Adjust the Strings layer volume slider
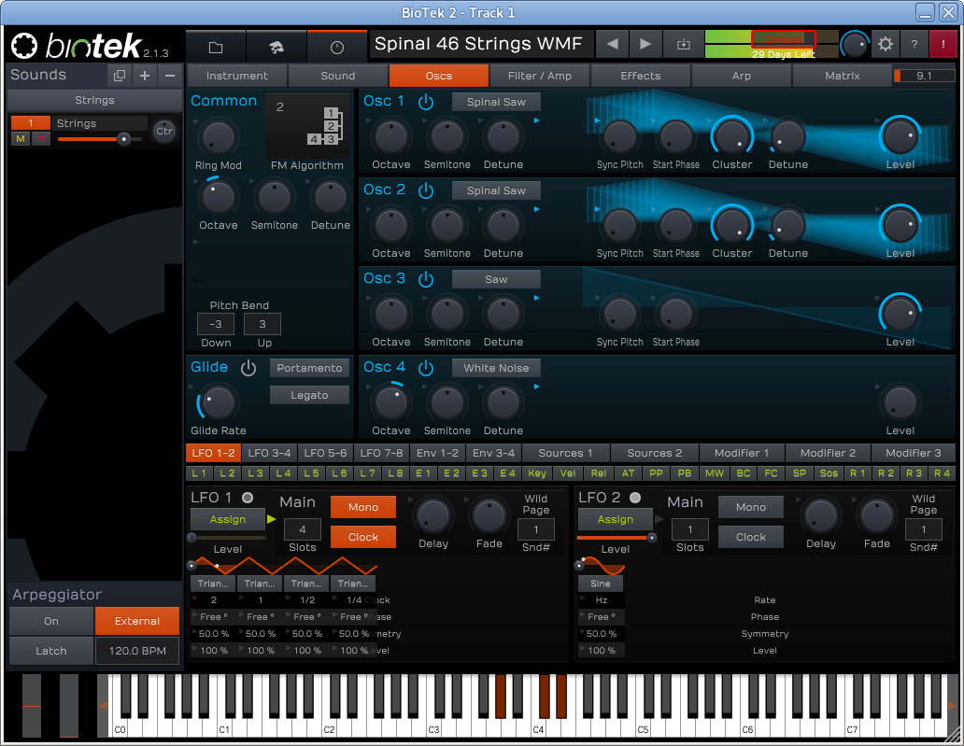 point(100,139)
